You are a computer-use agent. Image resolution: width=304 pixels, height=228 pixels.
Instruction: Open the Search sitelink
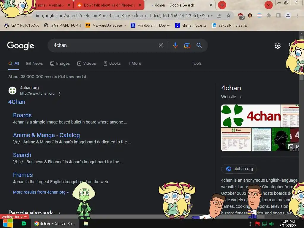[x=22, y=155]
